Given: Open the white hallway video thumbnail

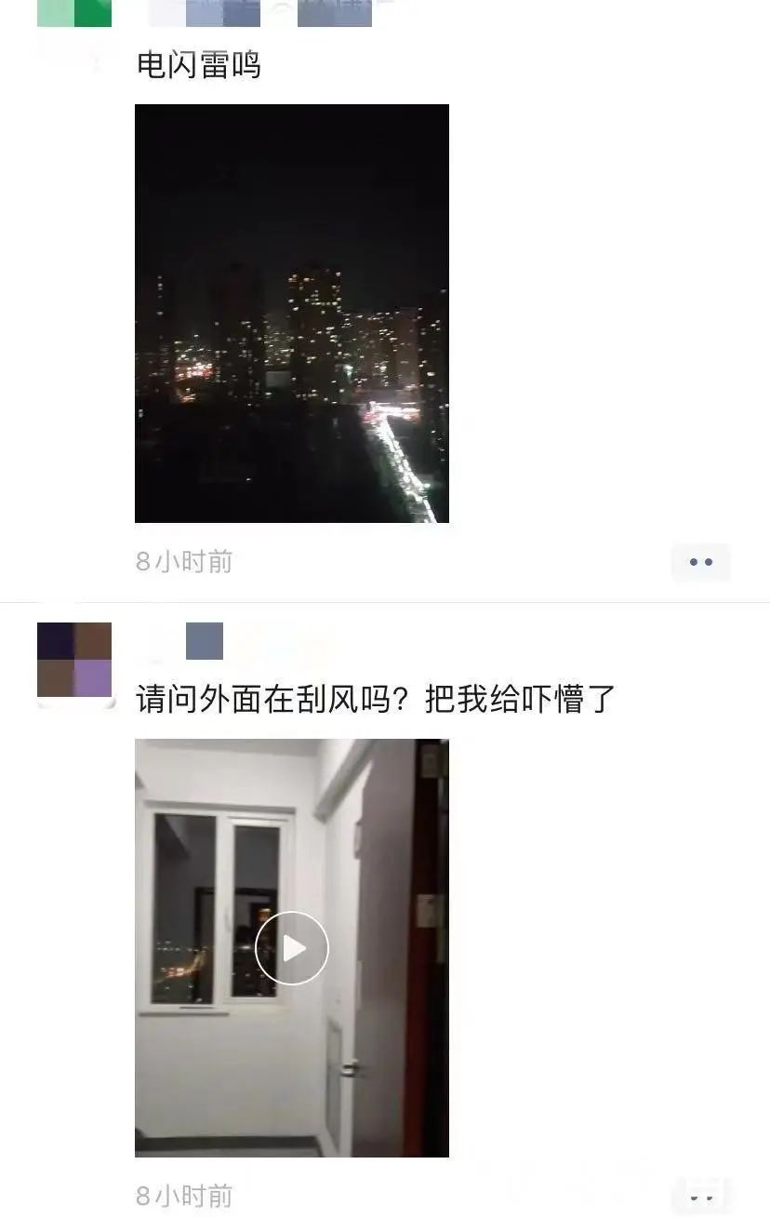Looking at the screenshot, I should 292,948.
